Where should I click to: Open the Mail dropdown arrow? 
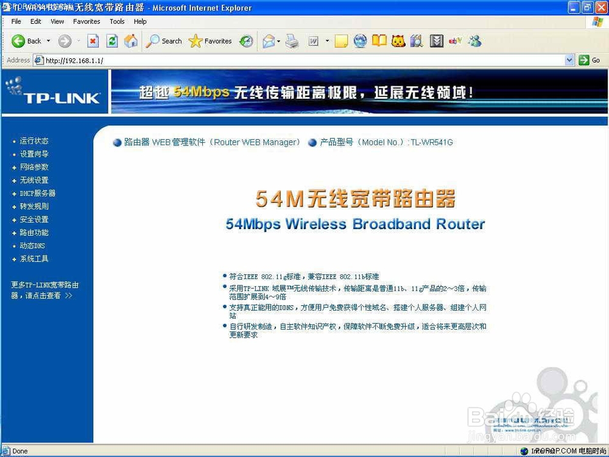(279, 41)
